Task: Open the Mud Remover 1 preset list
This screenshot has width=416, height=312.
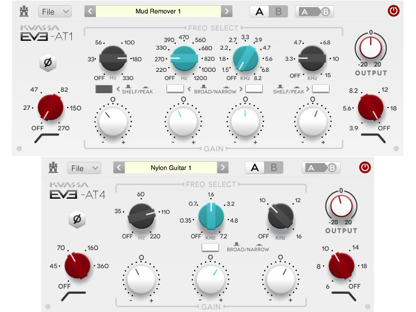Action: tap(158, 12)
